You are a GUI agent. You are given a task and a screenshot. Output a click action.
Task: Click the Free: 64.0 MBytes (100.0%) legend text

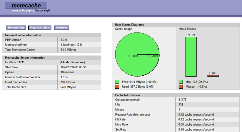pyautogui.click(x=140, y=82)
